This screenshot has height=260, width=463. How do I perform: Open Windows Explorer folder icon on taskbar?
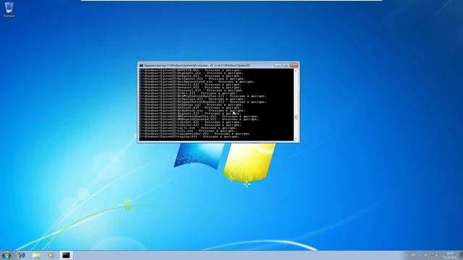[x=36, y=255]
